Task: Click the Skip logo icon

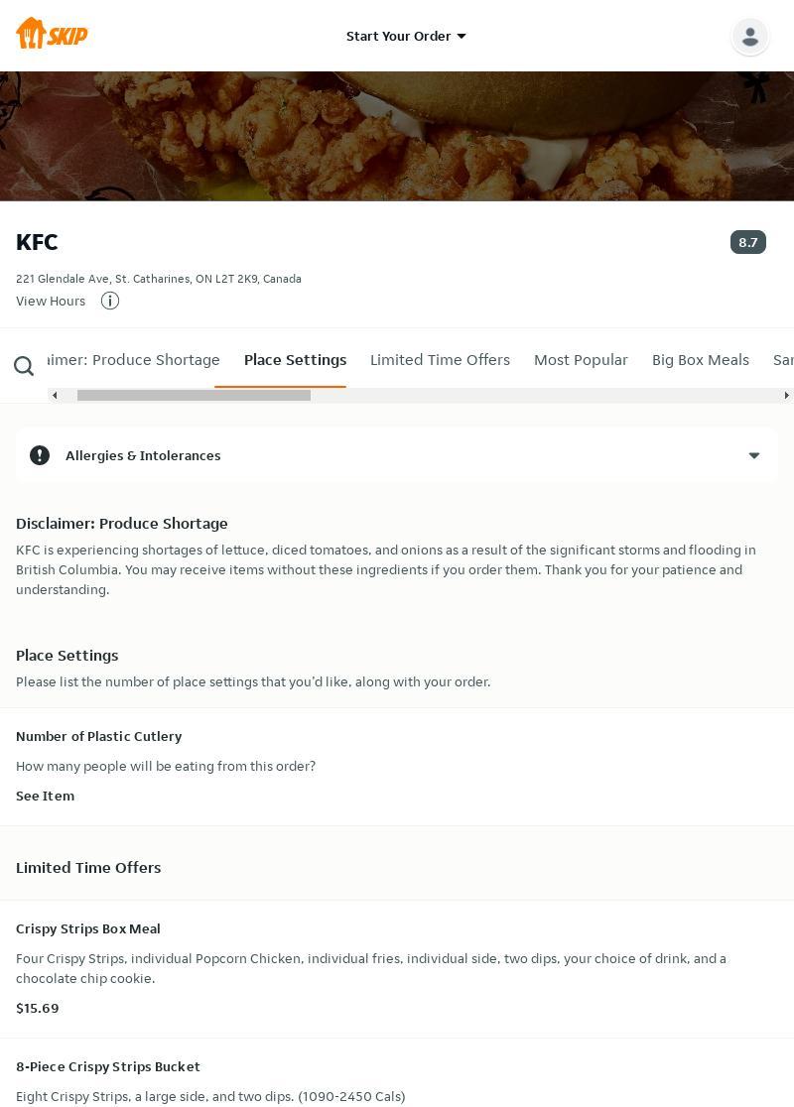Action: click(x=52, y=34)
